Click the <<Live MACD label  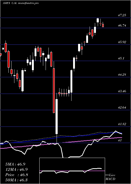pos(110,177)
